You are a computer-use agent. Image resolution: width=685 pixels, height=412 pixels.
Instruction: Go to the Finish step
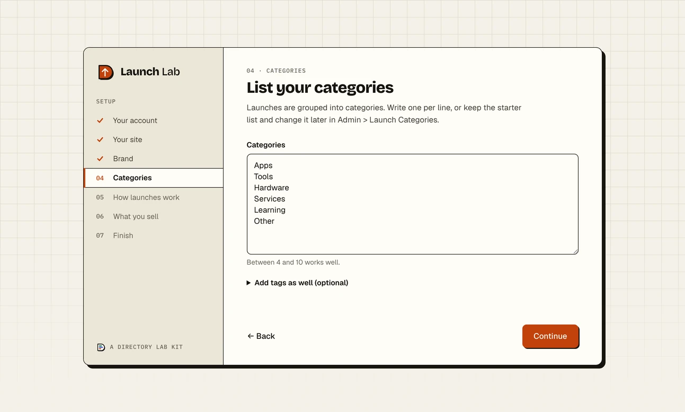154,235
